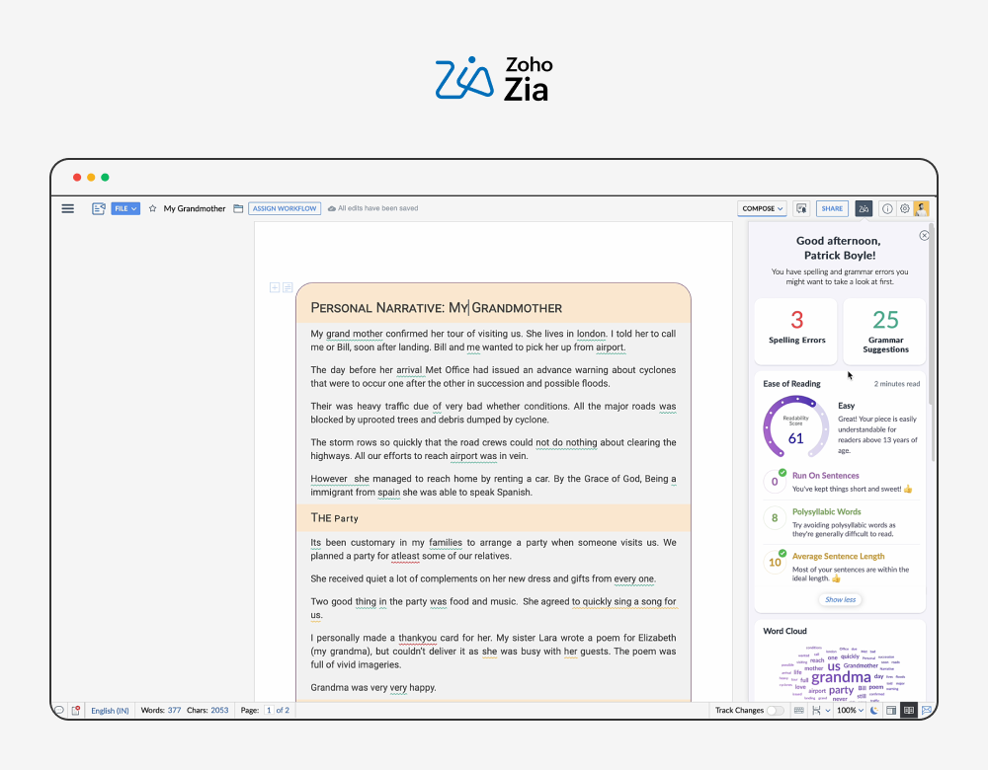Open feedback with the envelope icon
988x770 pixels.
click(x=927, y=710)
